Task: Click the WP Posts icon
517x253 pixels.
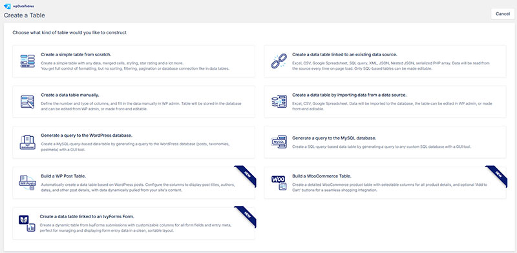Action: [x=27, y=183]
